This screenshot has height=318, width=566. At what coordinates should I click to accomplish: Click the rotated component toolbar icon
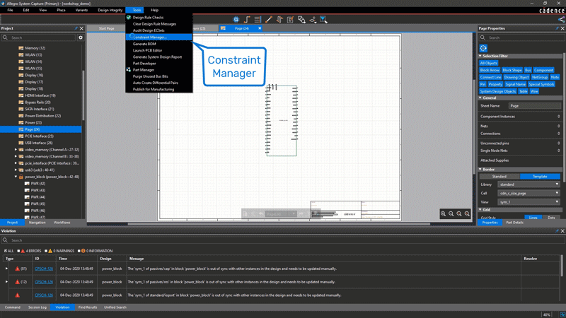[x=279, y=20]
